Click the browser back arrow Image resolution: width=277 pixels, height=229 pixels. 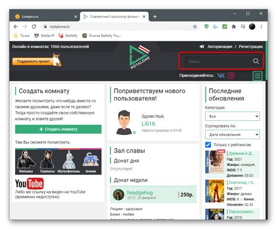(16, 27)
